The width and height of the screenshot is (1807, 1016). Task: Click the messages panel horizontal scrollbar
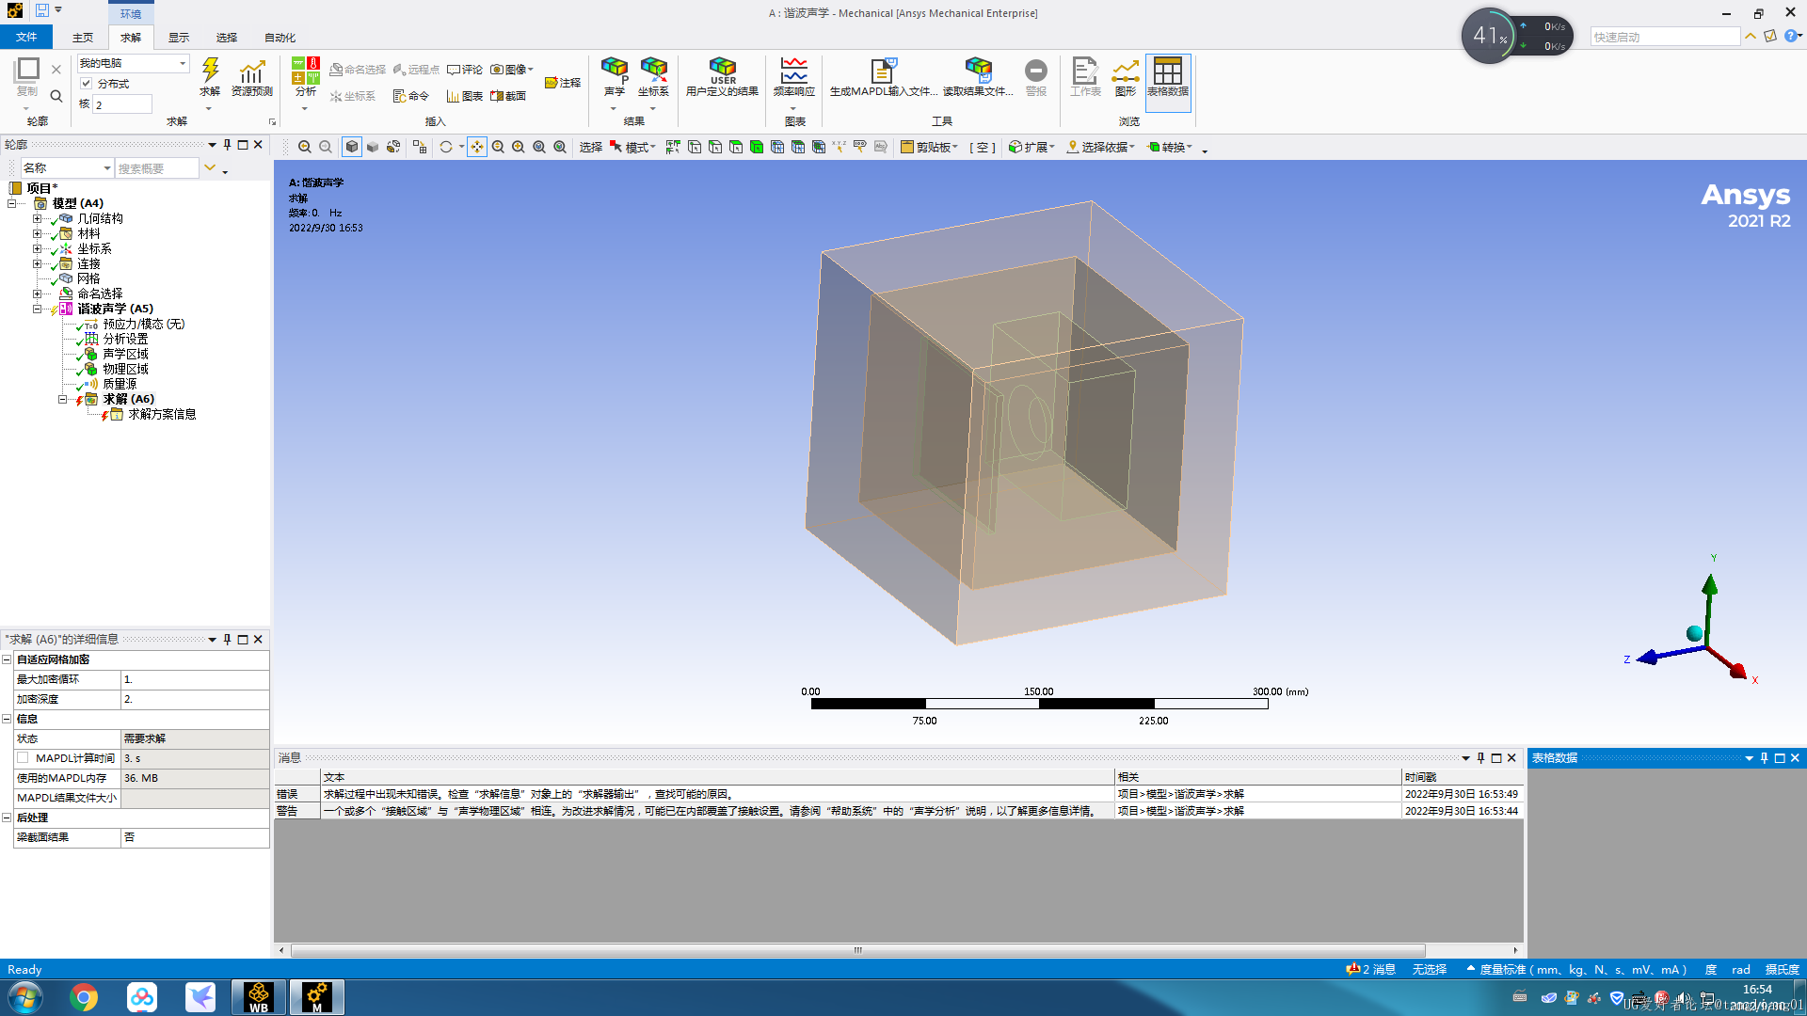(857, 950)
